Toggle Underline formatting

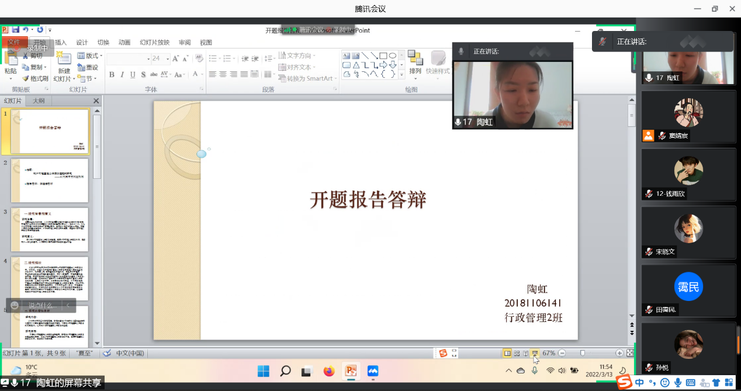(133, 74)
